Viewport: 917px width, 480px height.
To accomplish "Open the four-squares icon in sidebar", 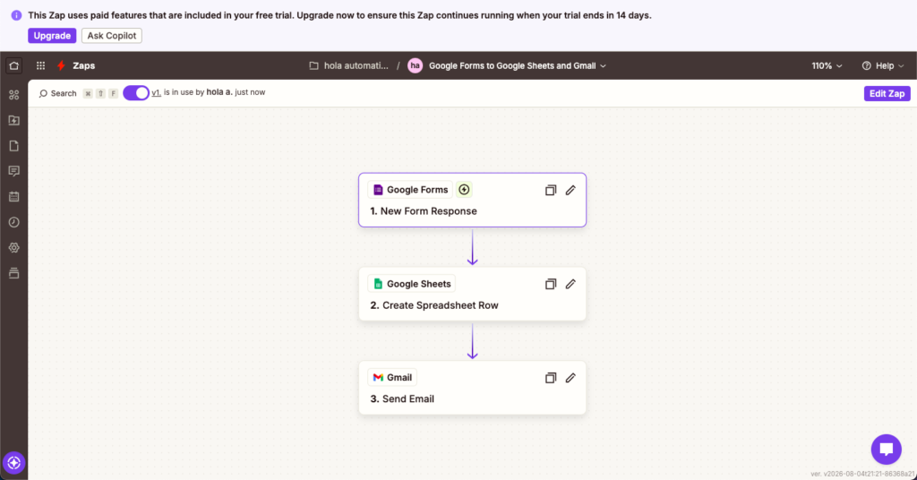I will click(x=14, y=95).
